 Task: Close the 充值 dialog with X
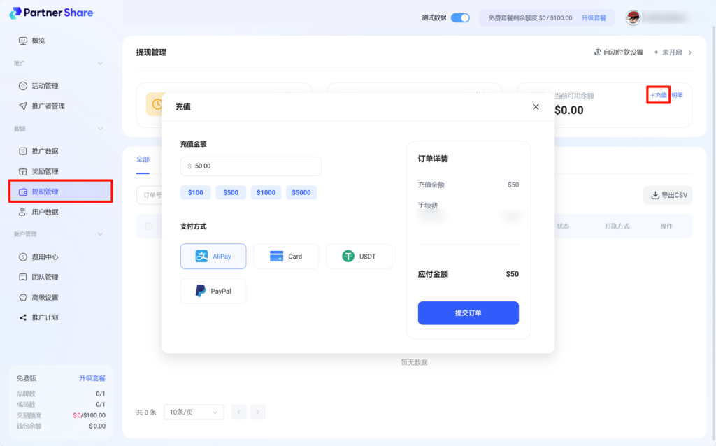tap(536, 107)
